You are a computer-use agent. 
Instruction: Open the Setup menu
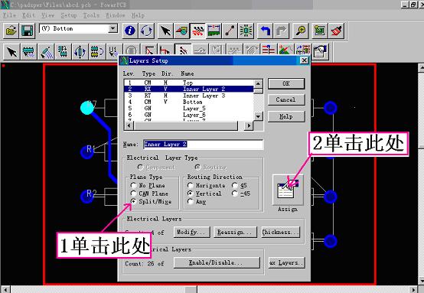69,15
